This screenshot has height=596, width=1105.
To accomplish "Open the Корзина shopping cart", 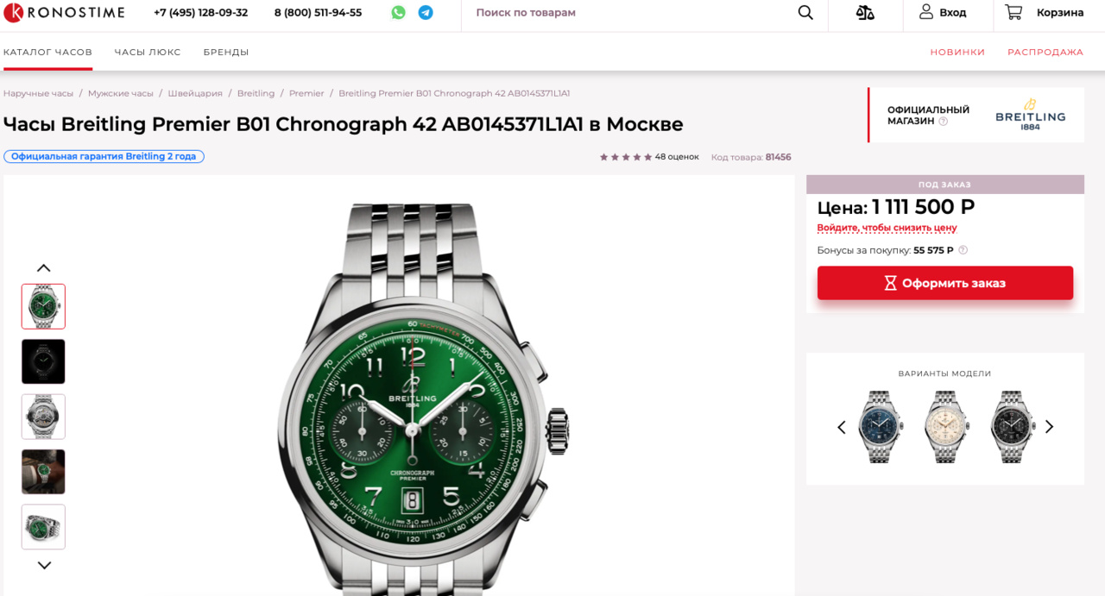I will [x=1045, y=13].
